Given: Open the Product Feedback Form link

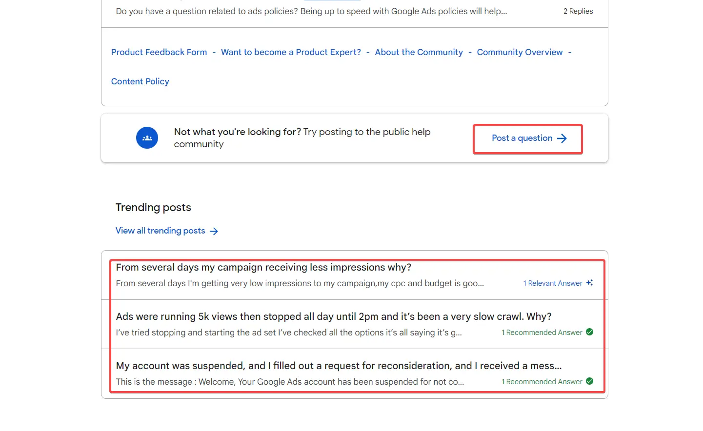Looking at the screenshot, I should coord(159,52).
